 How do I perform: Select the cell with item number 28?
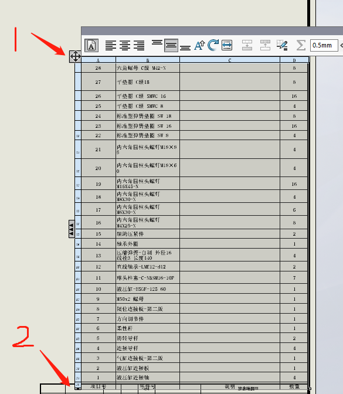[99, 68]
